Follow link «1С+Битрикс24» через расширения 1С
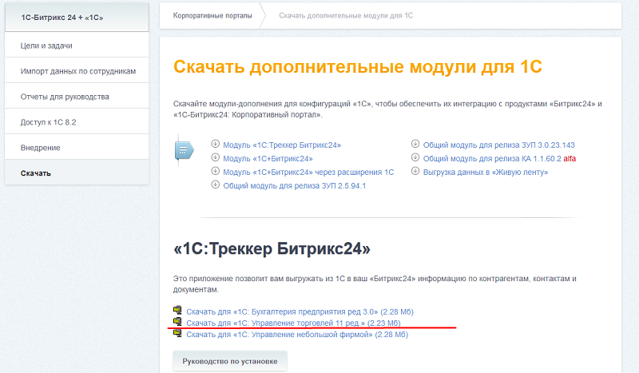 (308, 172)
